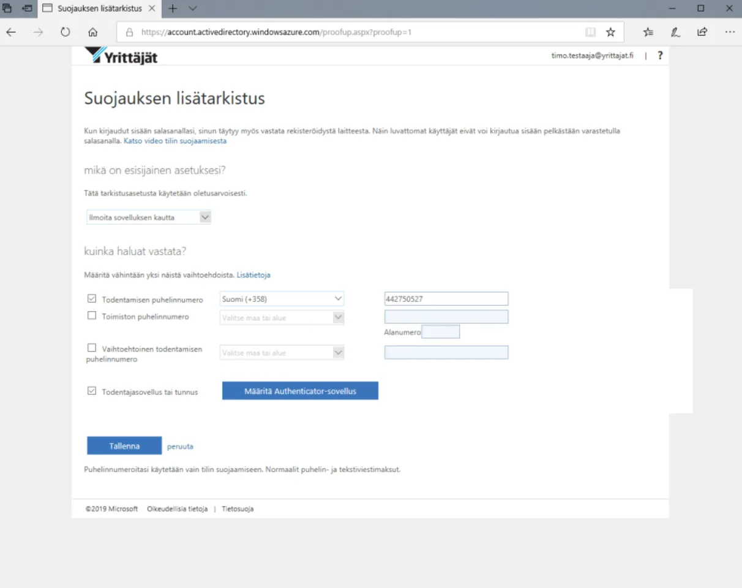The width and height of the screenshot is (742, 588).
Task: Click the Määritä Authenticator-sovellus button
Action: click(300, 391)
